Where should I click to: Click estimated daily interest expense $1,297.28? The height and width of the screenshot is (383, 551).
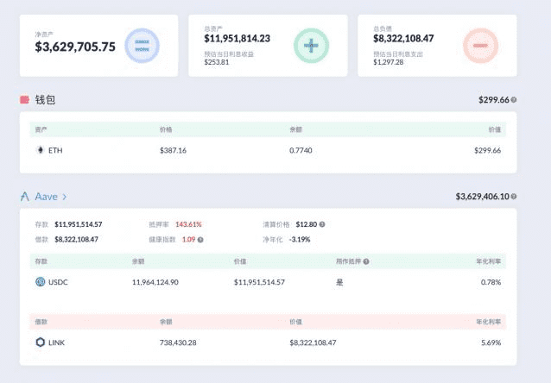(389, 62)
